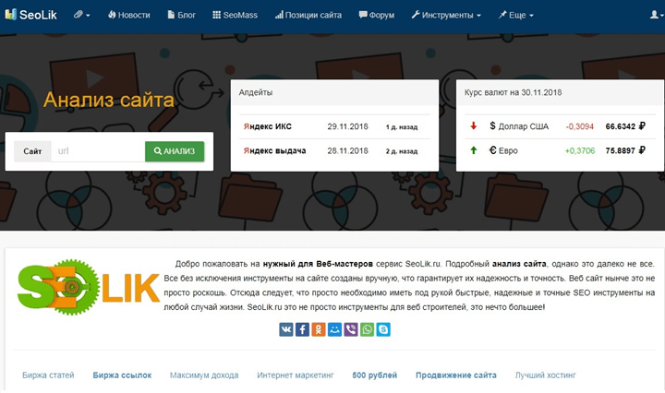Click the red down arrow for dollar
Viewport: 665px width, 393px height.
tap(473, 125)
